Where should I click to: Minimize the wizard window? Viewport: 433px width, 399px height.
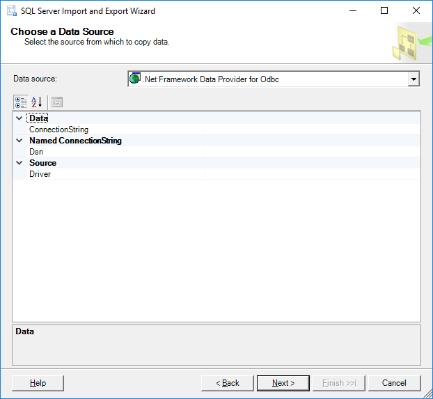[353, 10]
